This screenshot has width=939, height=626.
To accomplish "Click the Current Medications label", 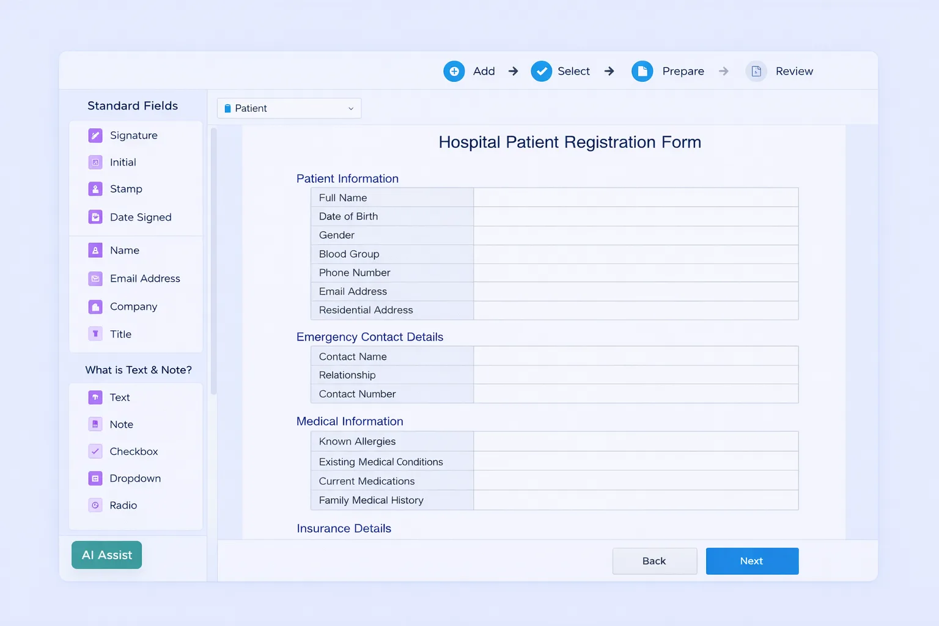I will [x=367, y=481].
